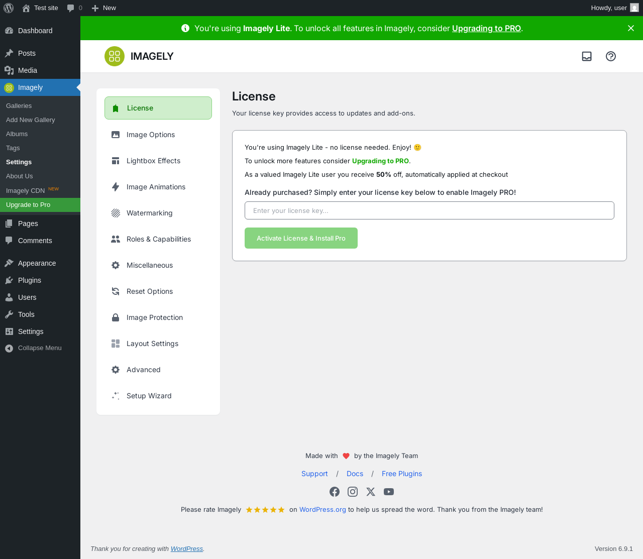Open the Watermarking settings tab
Image resolution: width=643 pixels, height=559 pixels.
pos(158,213)
